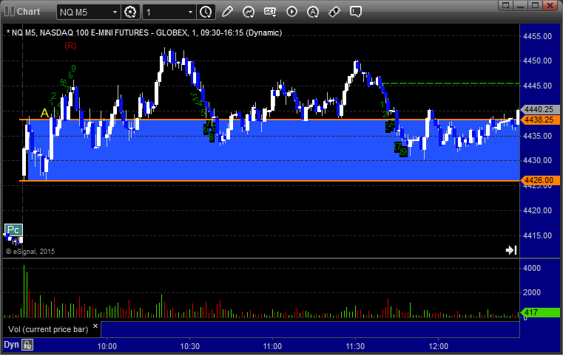Image resolution: width=563 pixels, height=355 pixels.
Task: Select the upper orange line at 4438.25
Action: [269, 120]
